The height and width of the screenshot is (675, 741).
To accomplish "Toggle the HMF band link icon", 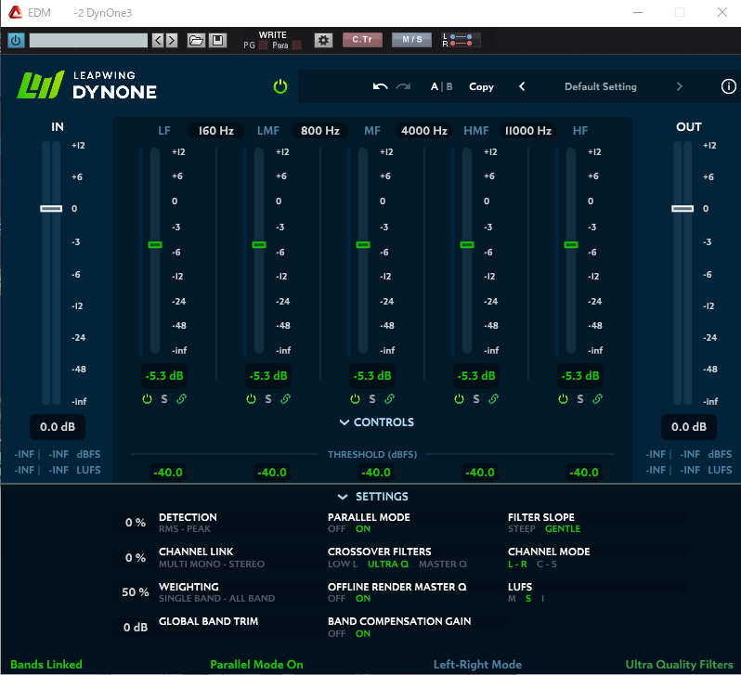I will (493, 399).
